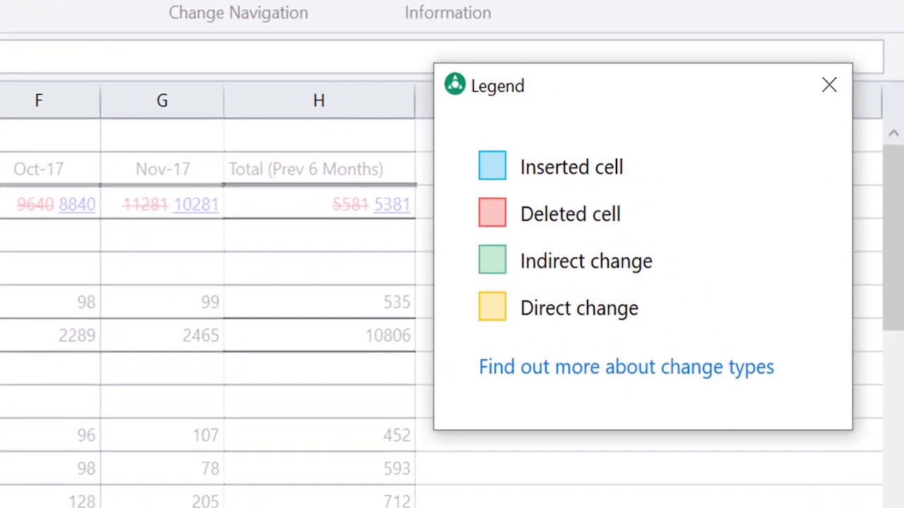
Task: Click the scrollbar up arrow
Action: [x=893, y=133]
